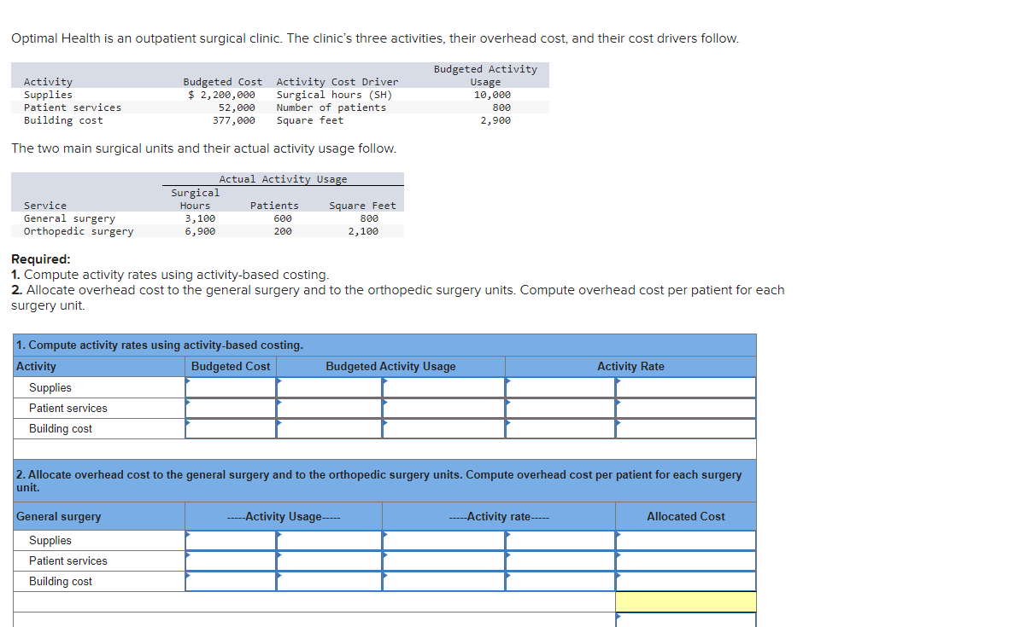Image resolution: width=1032 pixels, height=627 pixels.
Task: Select first Activity rate cell in General surgery Building cost row
Action: 443,581
